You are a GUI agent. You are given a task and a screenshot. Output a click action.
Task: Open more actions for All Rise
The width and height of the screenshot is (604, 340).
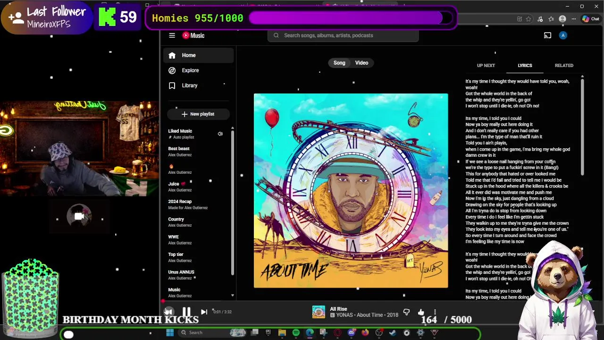tap(435, 312)
